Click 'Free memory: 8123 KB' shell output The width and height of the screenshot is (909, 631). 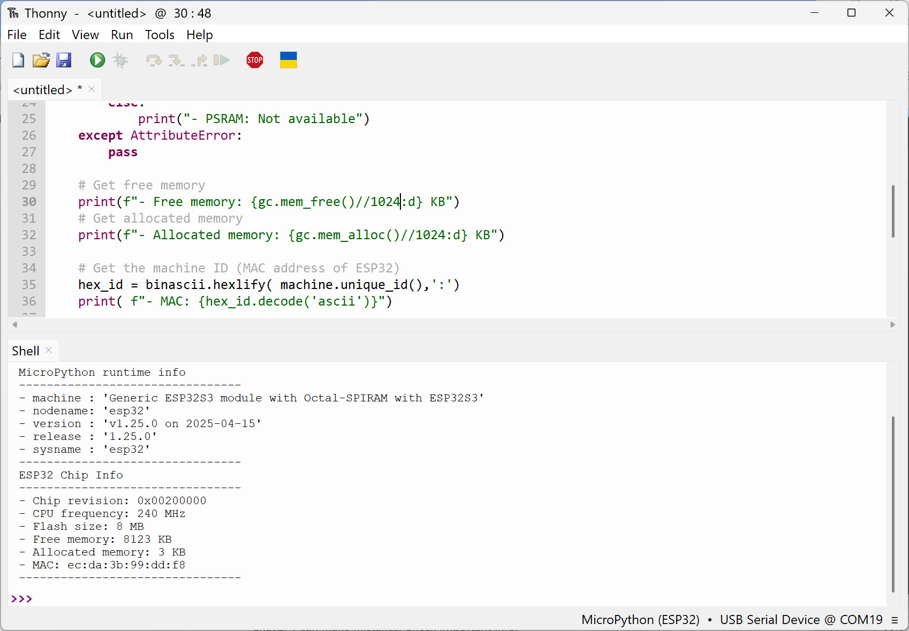point(95,539)
